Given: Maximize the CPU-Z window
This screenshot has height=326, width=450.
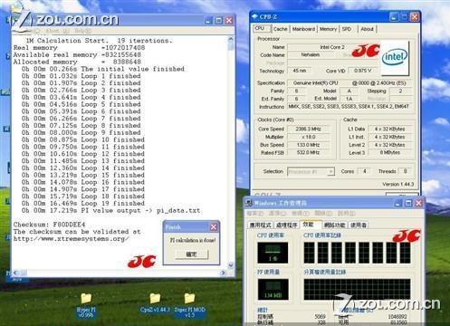Looking at the screenshot, I should click(x=404, y=17).
